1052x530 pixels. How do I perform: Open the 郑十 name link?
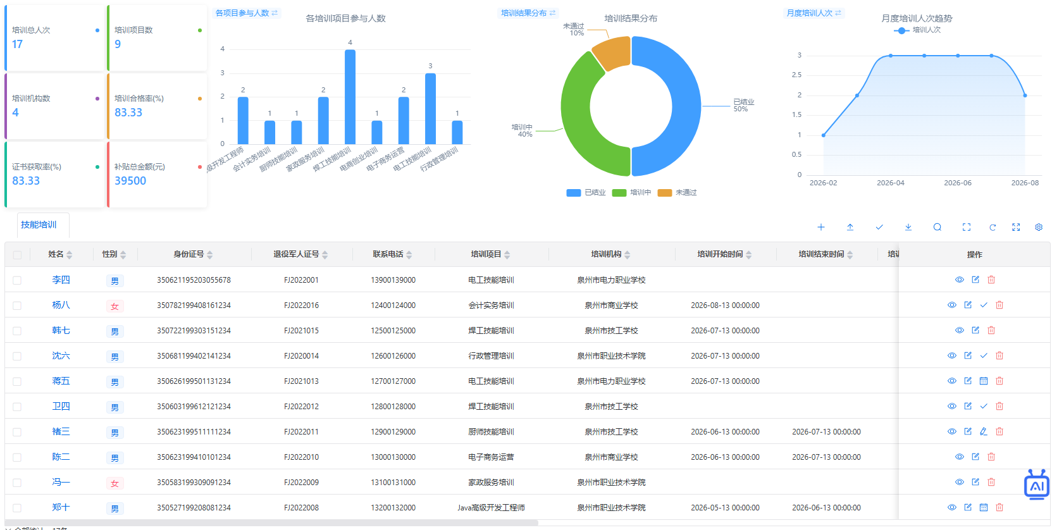(x=61, y=507)
